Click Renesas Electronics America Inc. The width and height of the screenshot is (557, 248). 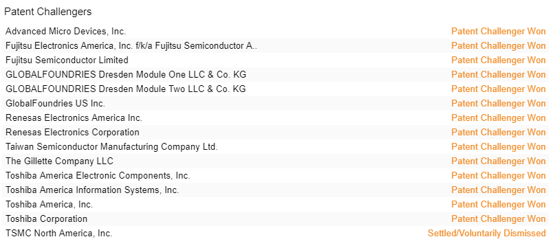point(74,118)
